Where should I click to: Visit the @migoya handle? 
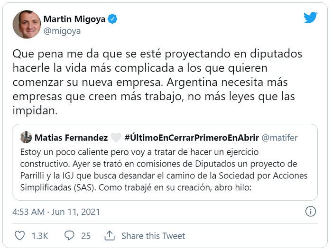pyautogui.click(x=62, y=31)
